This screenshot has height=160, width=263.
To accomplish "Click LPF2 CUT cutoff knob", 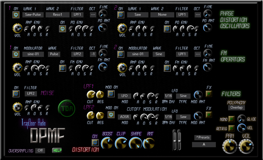I will 91,116.
